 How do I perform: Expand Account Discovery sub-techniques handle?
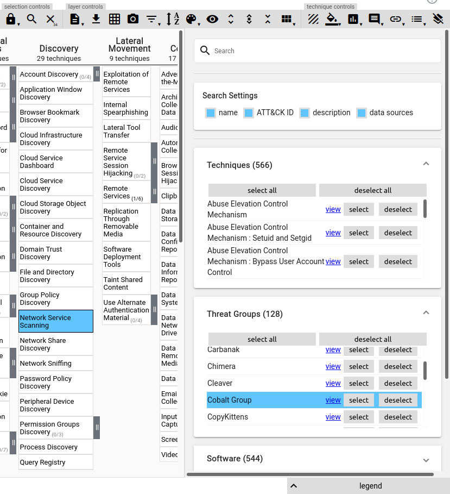pyautogui.click(x=97, y=74)
